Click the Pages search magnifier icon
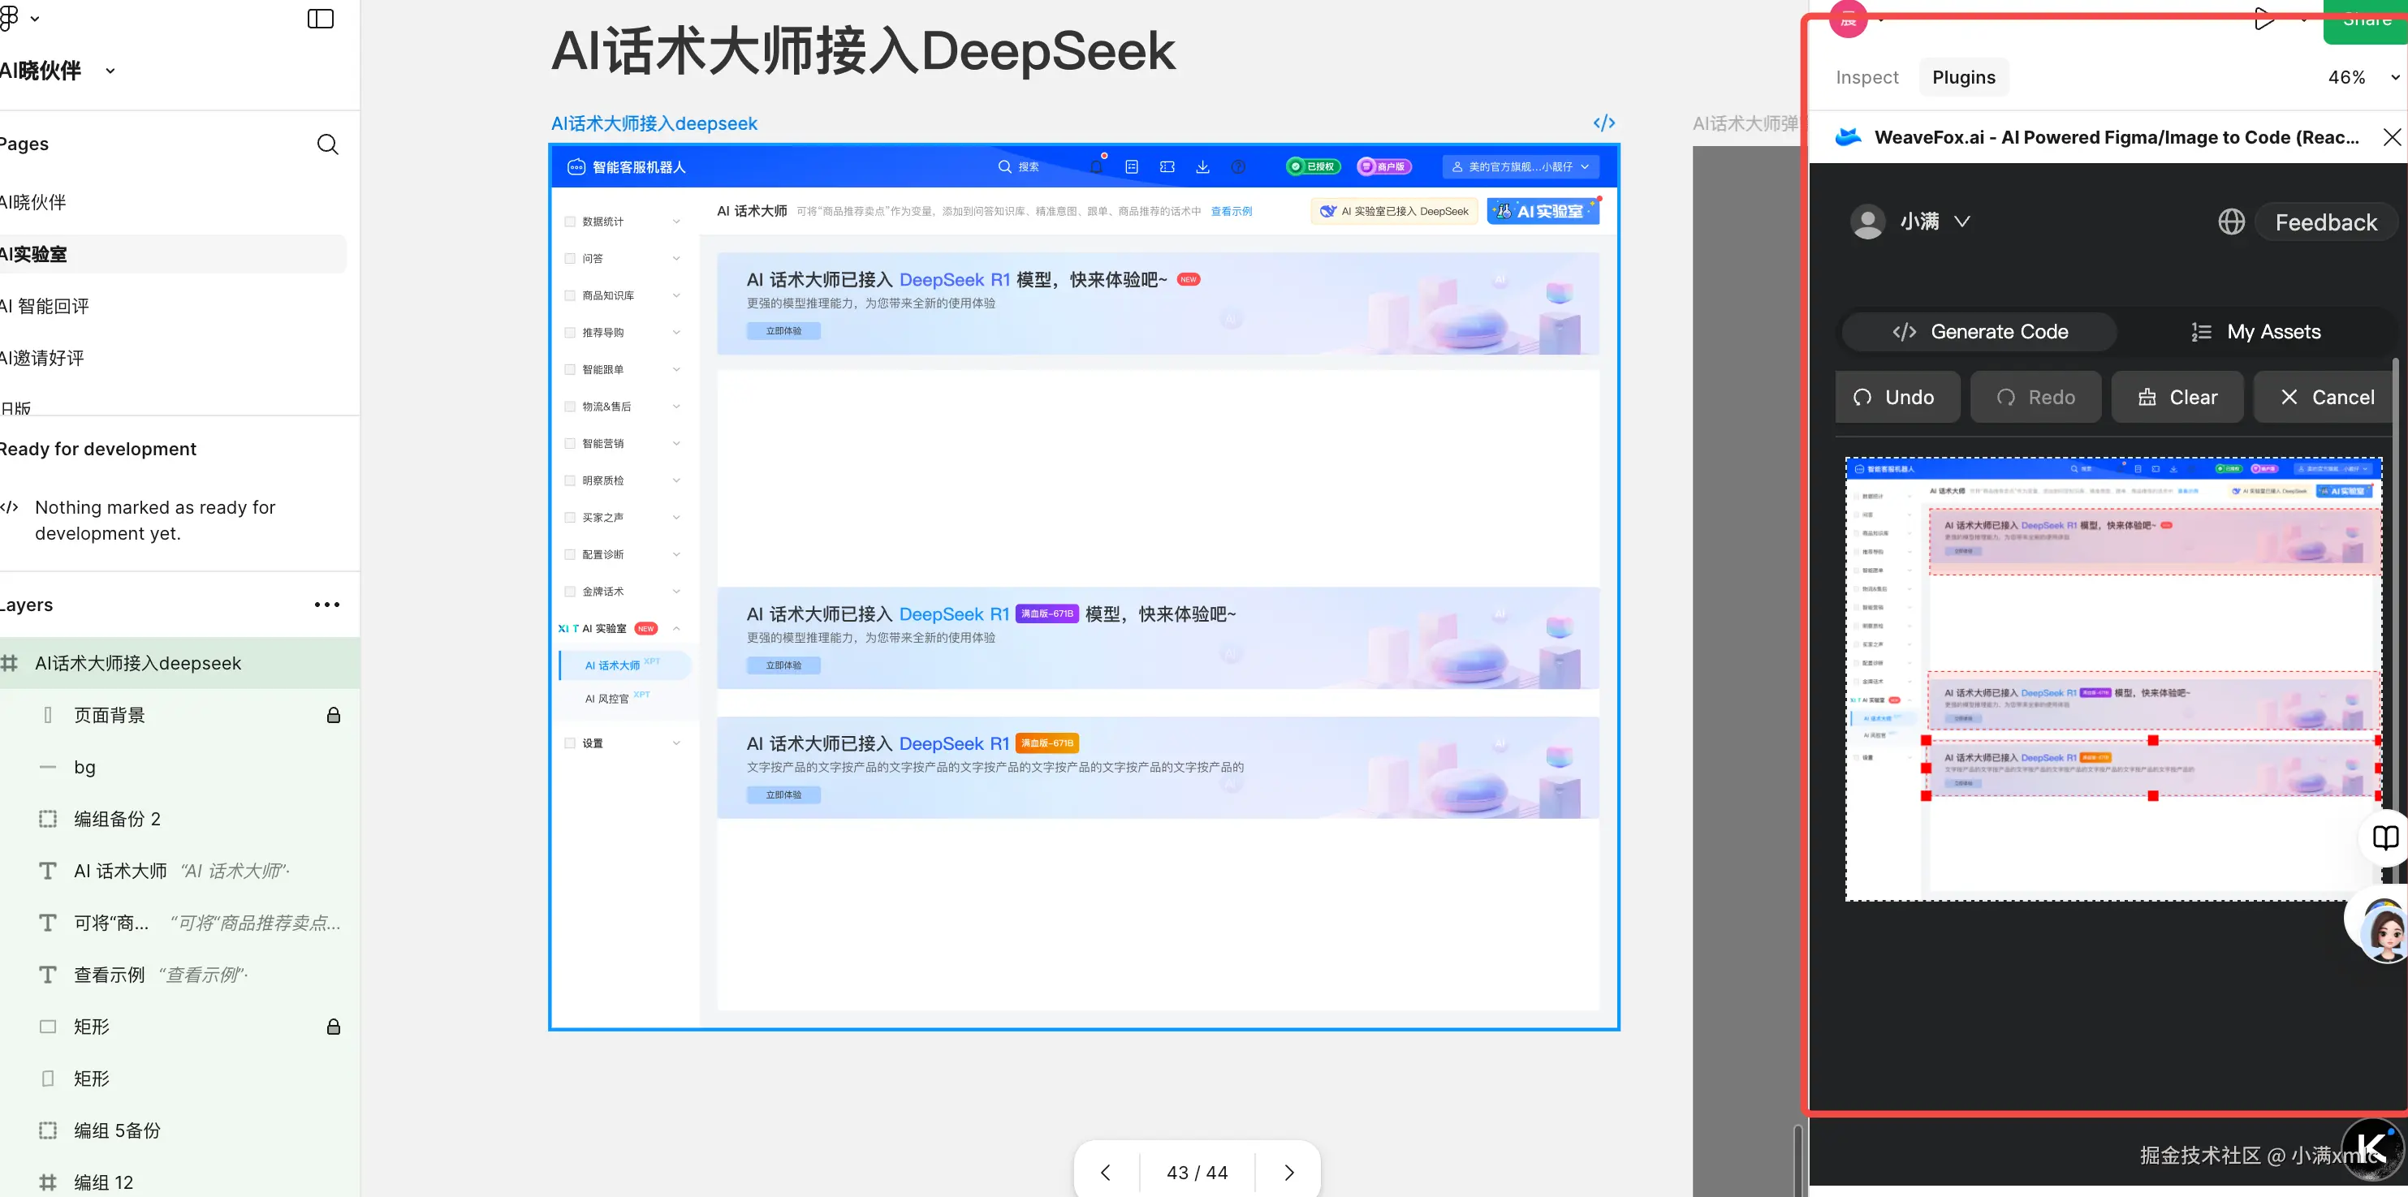The width and height of the screenshot is (2408, 1197). pyautogui.click(x=327, y=144)
